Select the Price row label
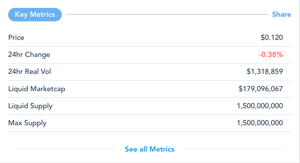300x163 pixels. click(16, 37)
